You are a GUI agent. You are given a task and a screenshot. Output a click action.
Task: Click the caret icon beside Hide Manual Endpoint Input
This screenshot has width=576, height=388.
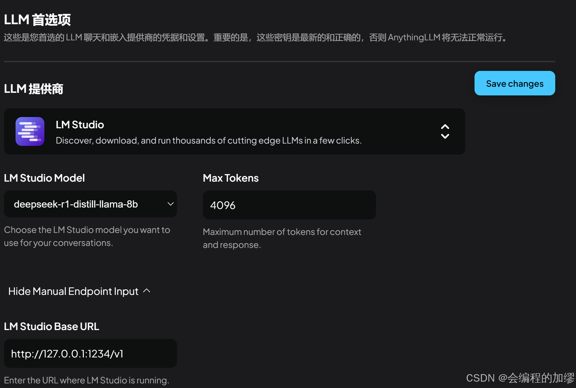(x=147, y=291)
